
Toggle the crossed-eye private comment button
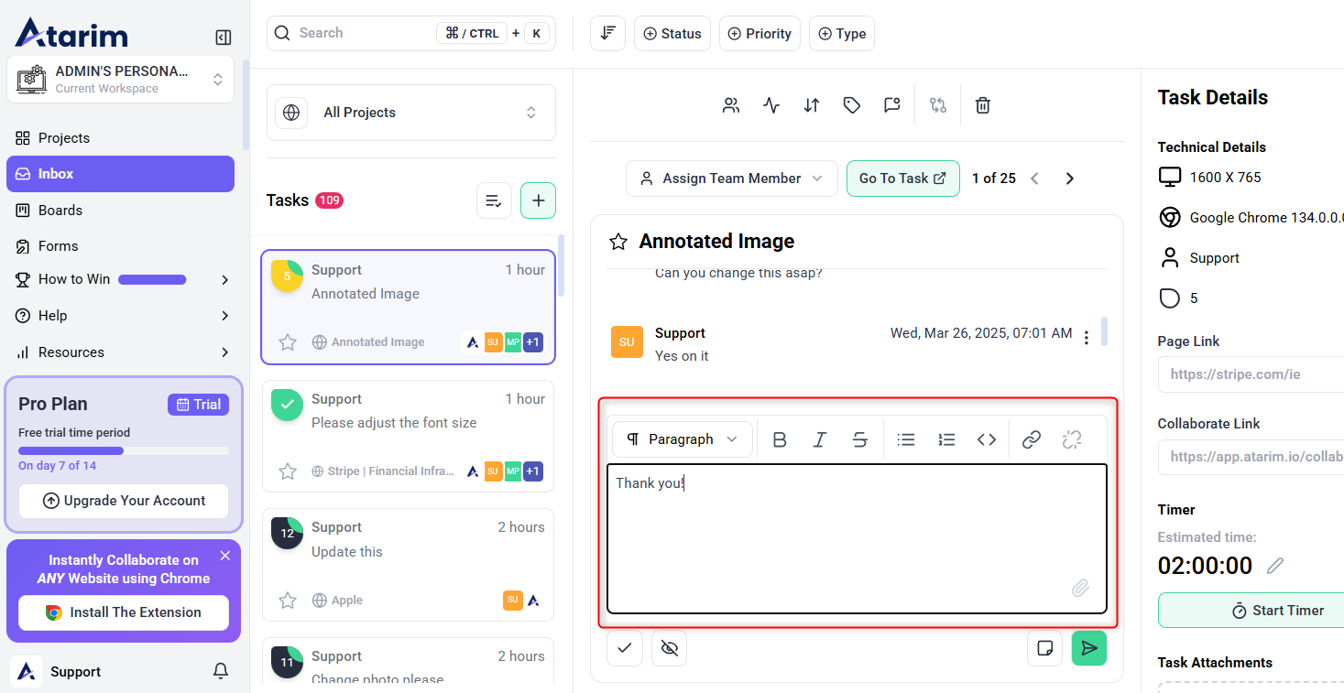669,648
